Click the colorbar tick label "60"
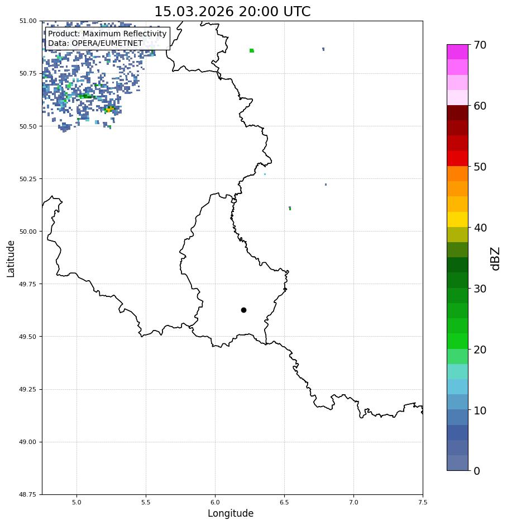Viewport: 507px width, 524px height. tap(480, 106)
